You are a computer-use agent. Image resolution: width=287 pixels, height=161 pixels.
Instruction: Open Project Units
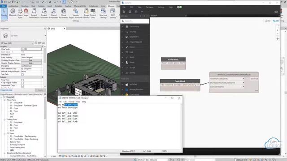(x=93, y=13)
